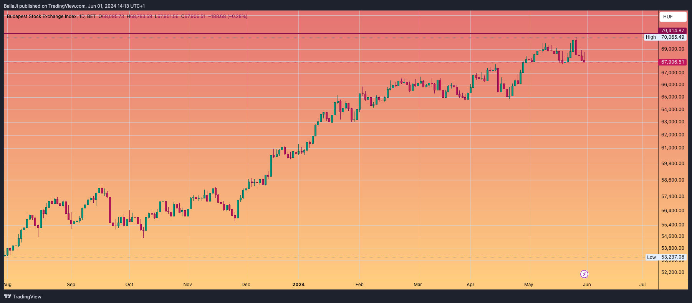Click the 69,000.00 price axis label
This screenshot has height=303, width=692.
tap(673, 49)
